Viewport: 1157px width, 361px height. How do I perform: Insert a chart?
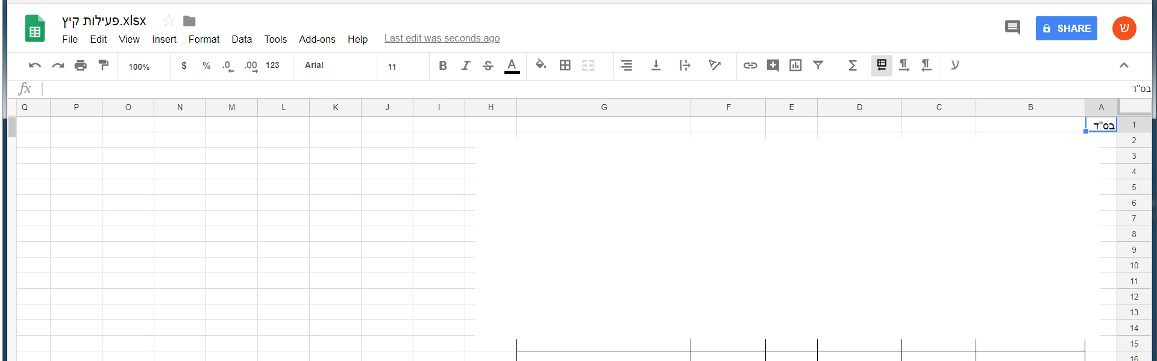click(x=795, y=65)
